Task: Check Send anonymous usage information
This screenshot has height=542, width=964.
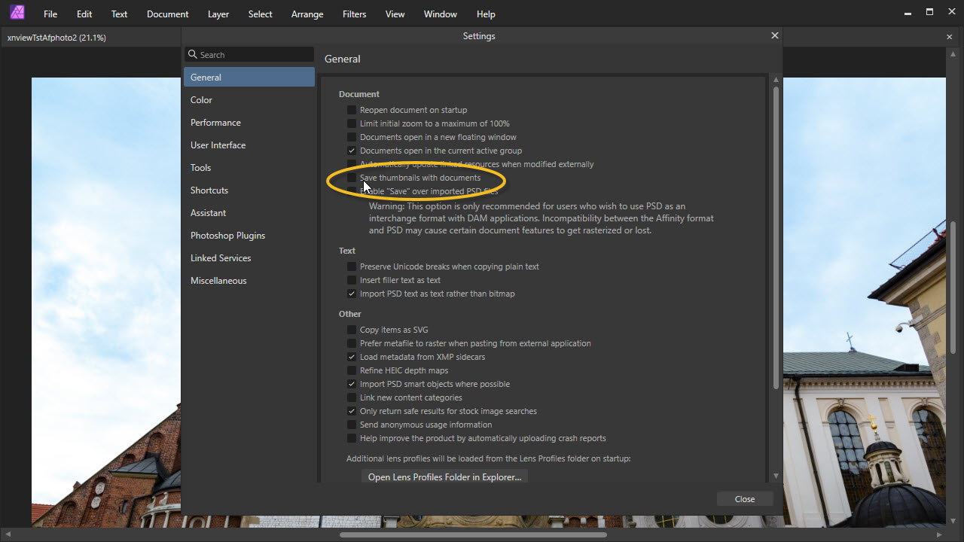Action: tap(352, 425)
